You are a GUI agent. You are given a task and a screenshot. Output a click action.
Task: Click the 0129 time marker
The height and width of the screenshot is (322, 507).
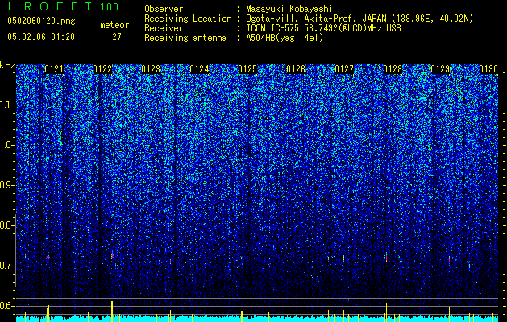tap(441, 69)
